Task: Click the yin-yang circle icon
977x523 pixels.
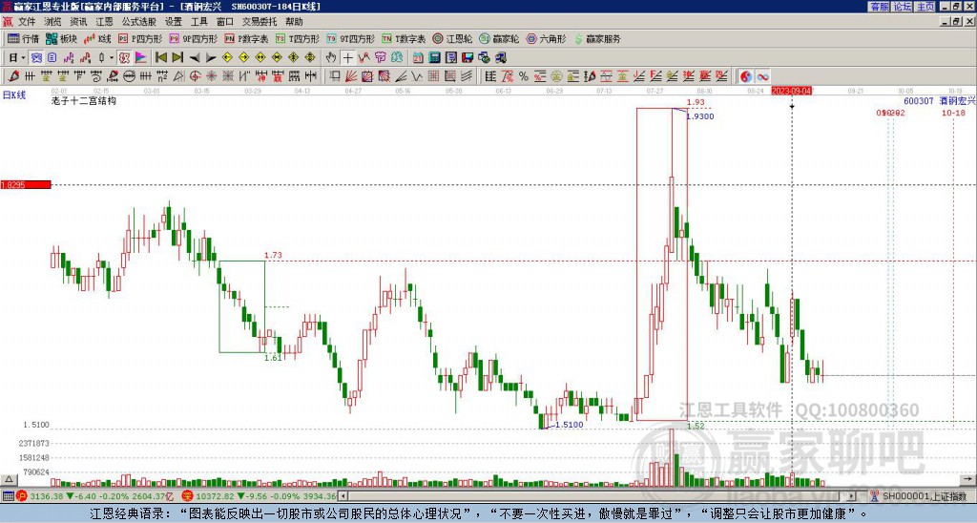Action: [x=746, y=76]
